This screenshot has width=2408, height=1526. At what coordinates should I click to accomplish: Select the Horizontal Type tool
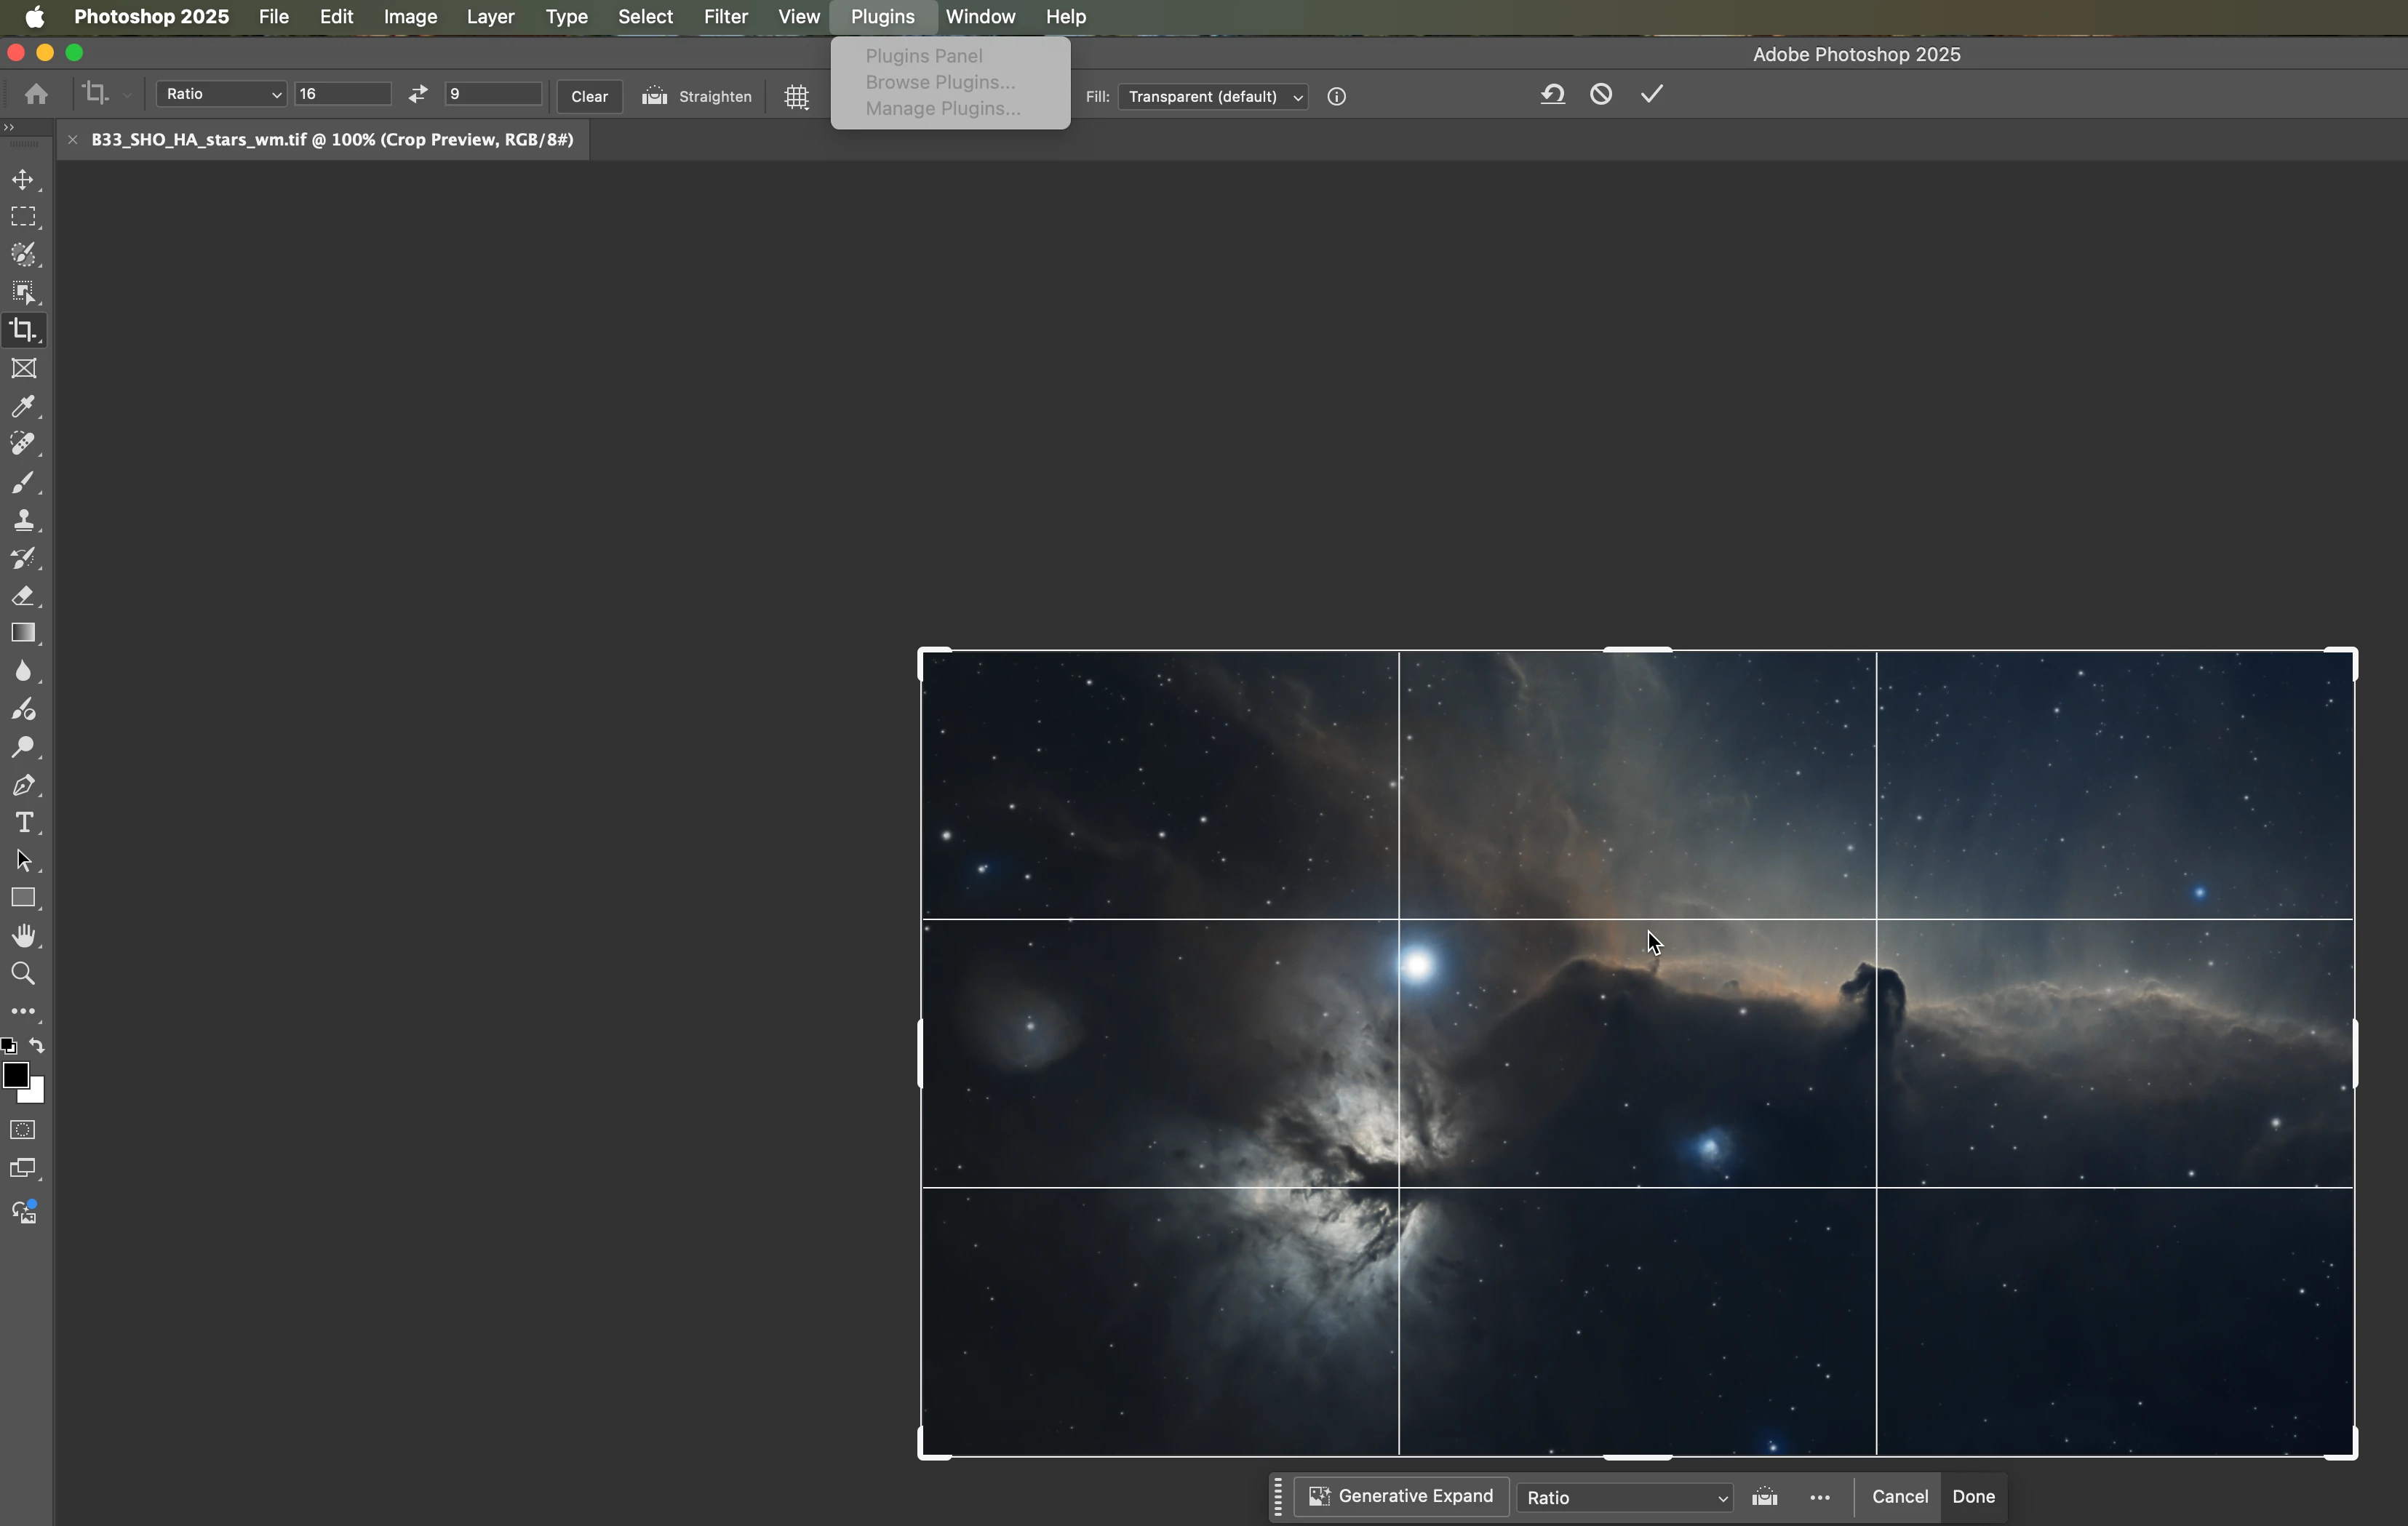coord(23,823)
